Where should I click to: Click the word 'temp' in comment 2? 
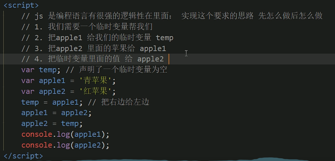click(164, 38)
